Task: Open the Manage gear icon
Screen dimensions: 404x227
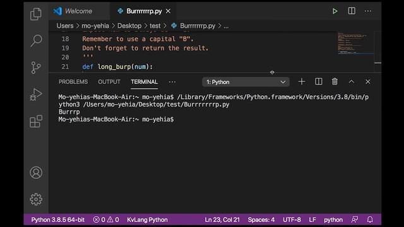Action: [x=36, y=199]
